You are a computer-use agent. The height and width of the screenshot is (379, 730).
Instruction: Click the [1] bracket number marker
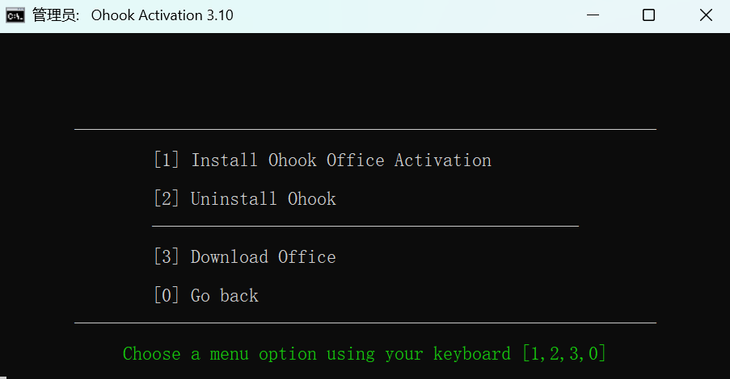tap(166, 160)
